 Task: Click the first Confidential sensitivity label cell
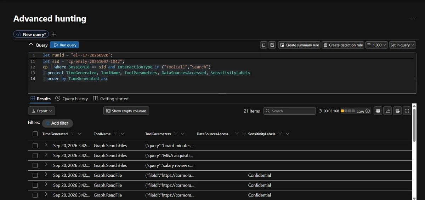[260, 175]
